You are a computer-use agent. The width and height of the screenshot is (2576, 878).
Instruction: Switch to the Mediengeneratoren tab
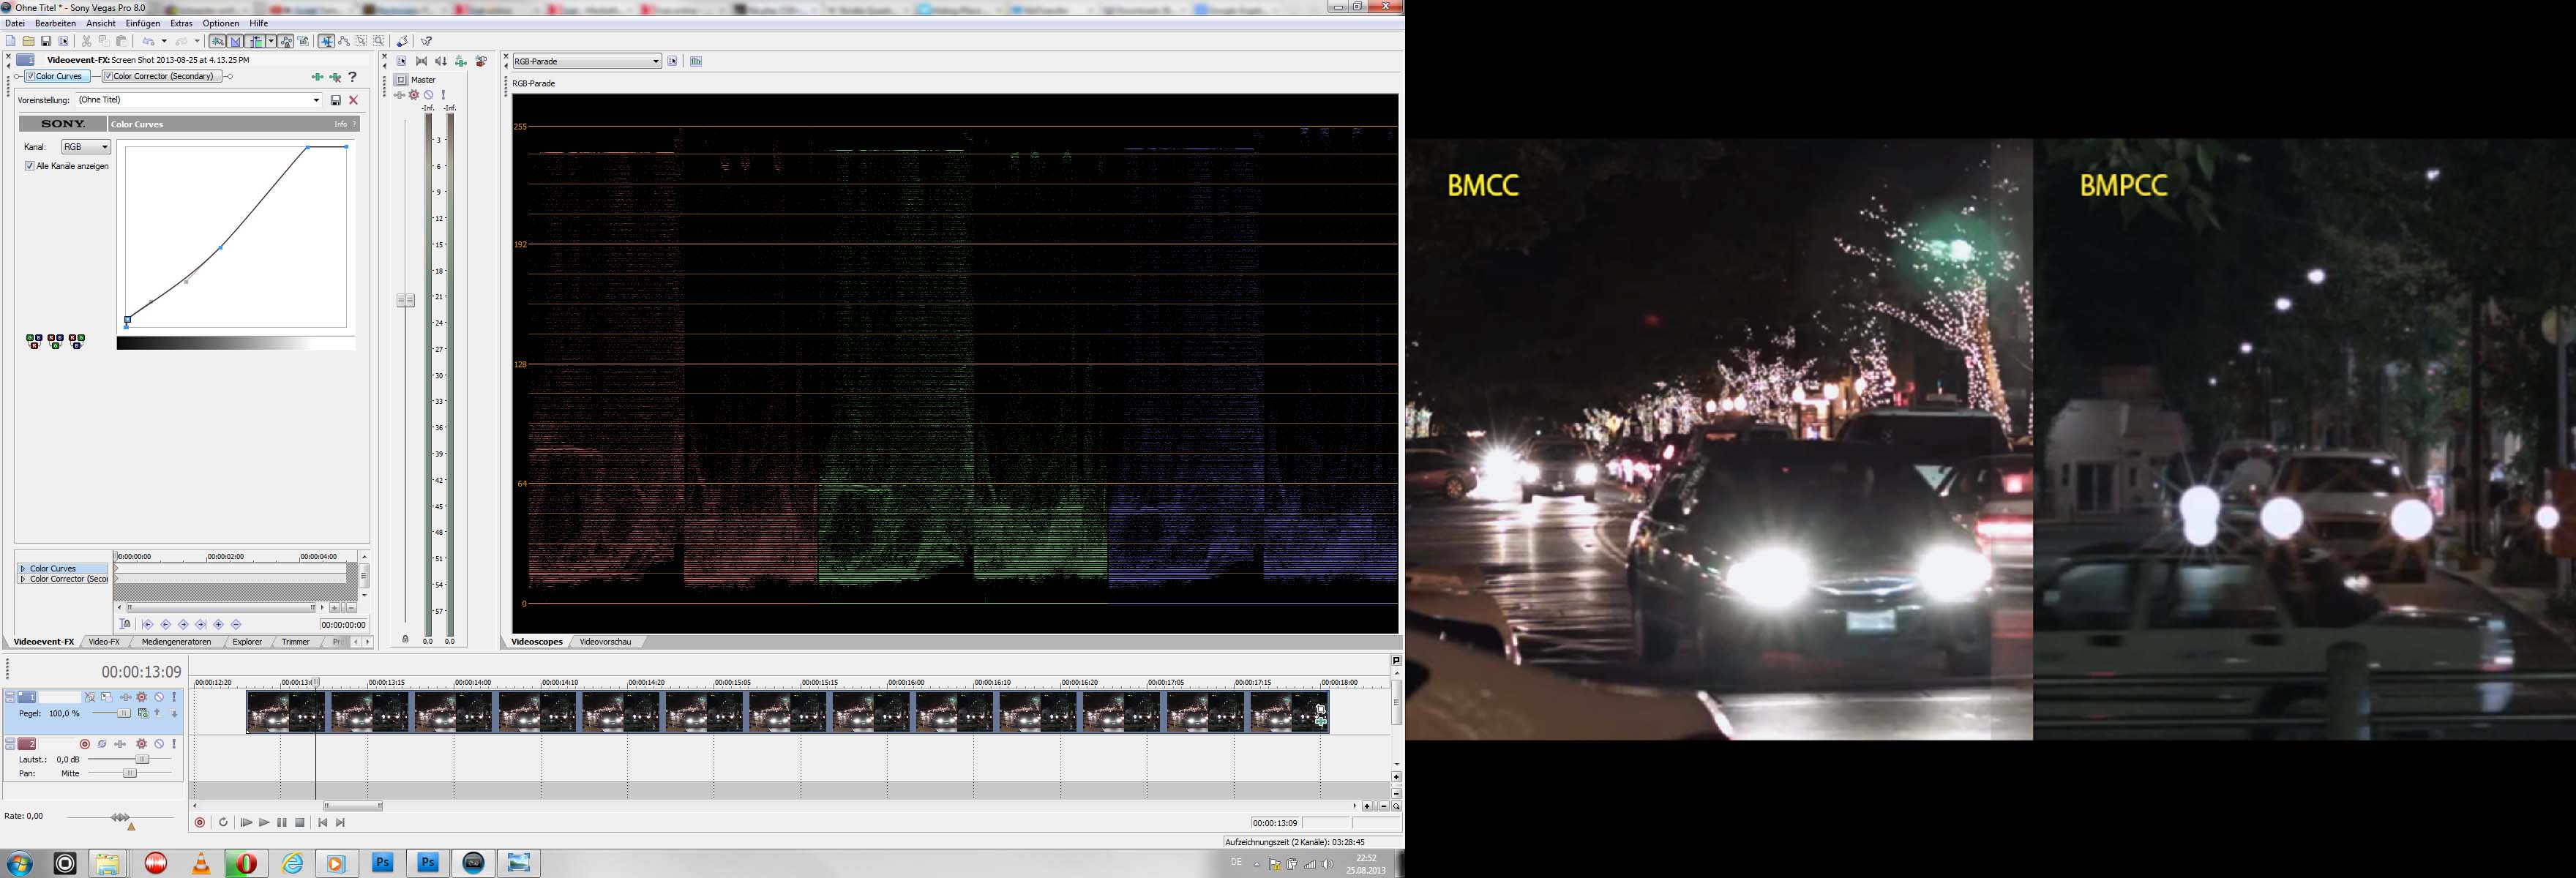coord(176,642)
